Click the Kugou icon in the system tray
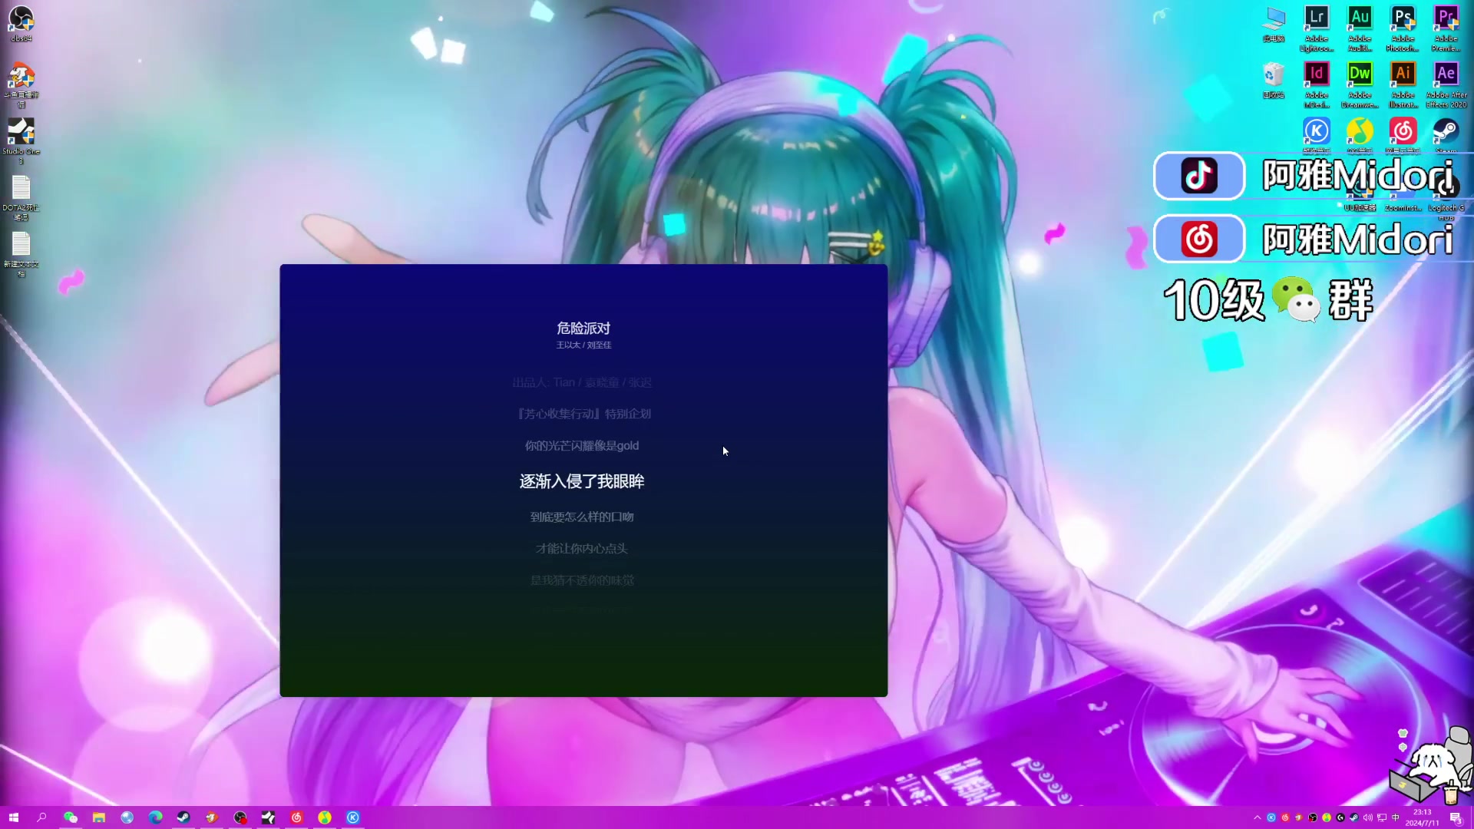The image size is (1474, 829). click(x=1271, y=817)
